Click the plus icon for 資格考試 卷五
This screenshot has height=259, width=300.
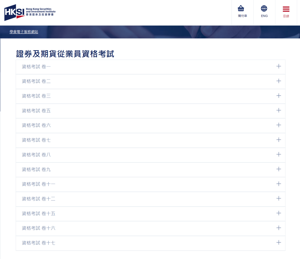[278, 110]
